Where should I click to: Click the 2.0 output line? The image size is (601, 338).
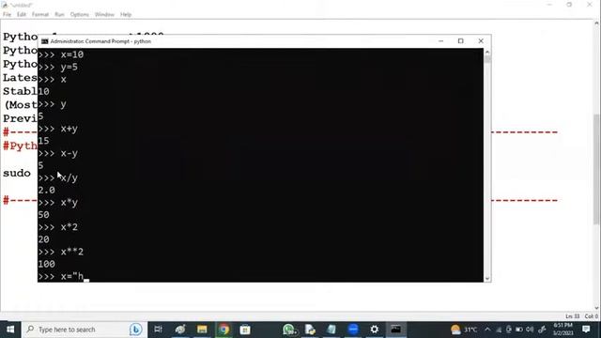pos(46,191)
